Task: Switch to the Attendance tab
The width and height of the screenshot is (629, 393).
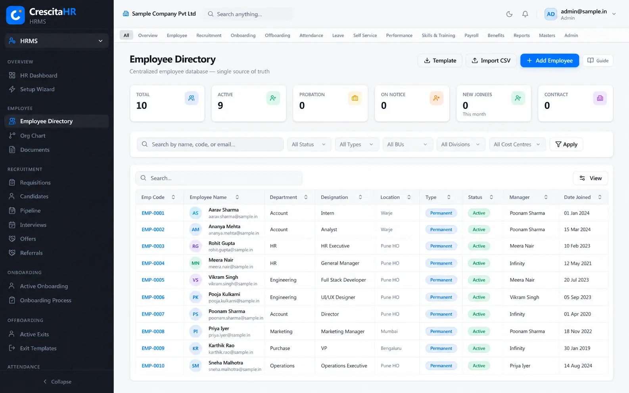Action: 311,35
